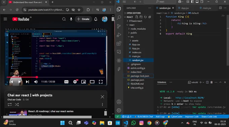The height and width of the screenshot is (127, 229).
Task: Open new terminal profile dropdown arrow
Action: coord(203,82)
